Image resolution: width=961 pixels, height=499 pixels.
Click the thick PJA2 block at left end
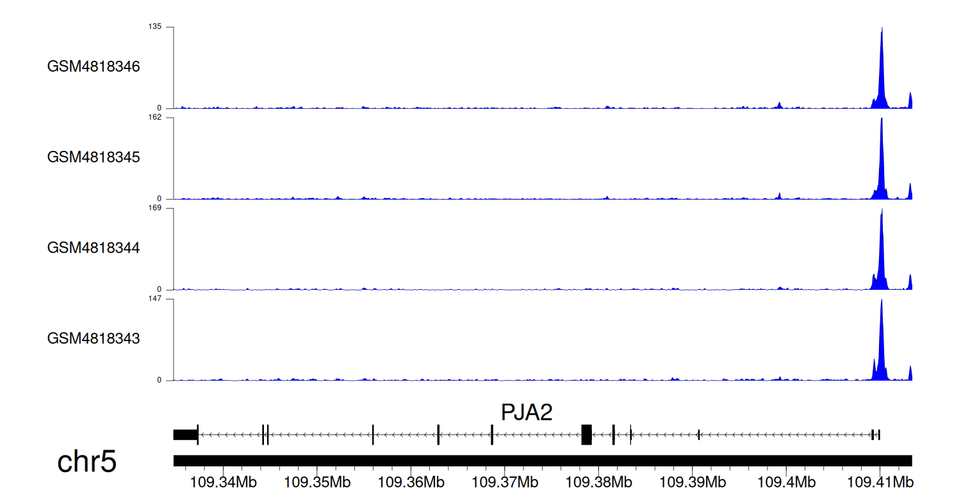[x=185, y=434]
